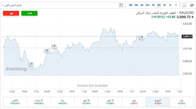Choose the 1D interval option
Image resolution: width=196 pixels, height=109 pixels.
[142, 5]
